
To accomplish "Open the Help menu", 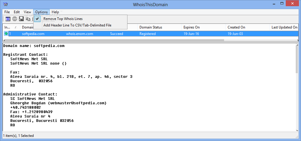I will (x=55, y=12).
